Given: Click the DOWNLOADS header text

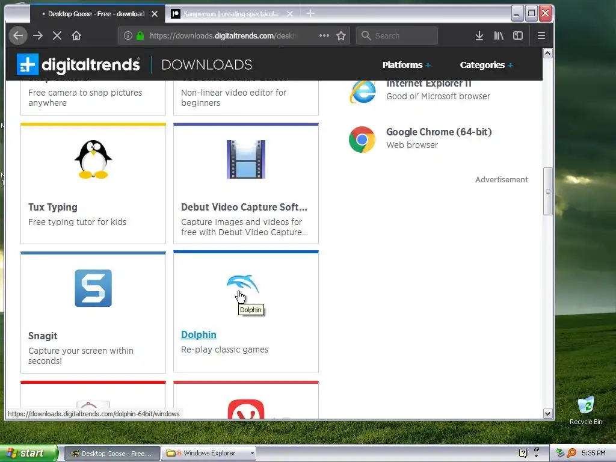Looking at the screenshot, I should 207,65.
